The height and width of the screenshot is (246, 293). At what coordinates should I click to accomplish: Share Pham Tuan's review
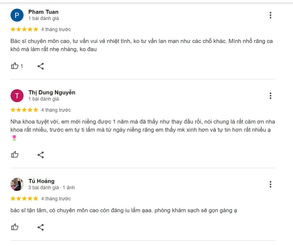pyautogui.click(x=41, y=66)
